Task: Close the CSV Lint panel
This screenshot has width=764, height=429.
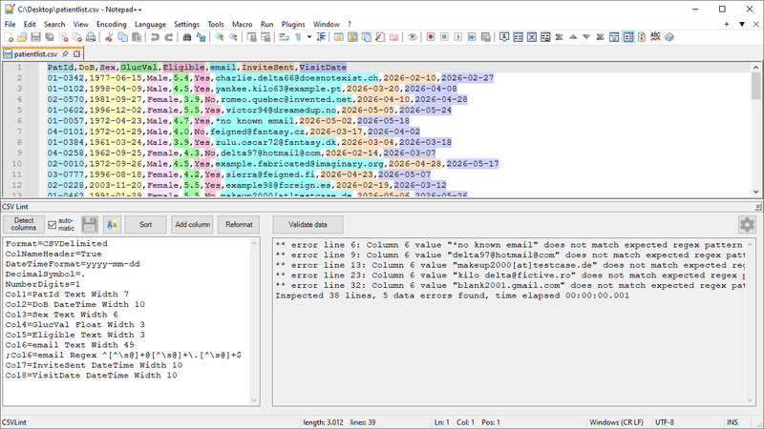Action: pos(758,207)
